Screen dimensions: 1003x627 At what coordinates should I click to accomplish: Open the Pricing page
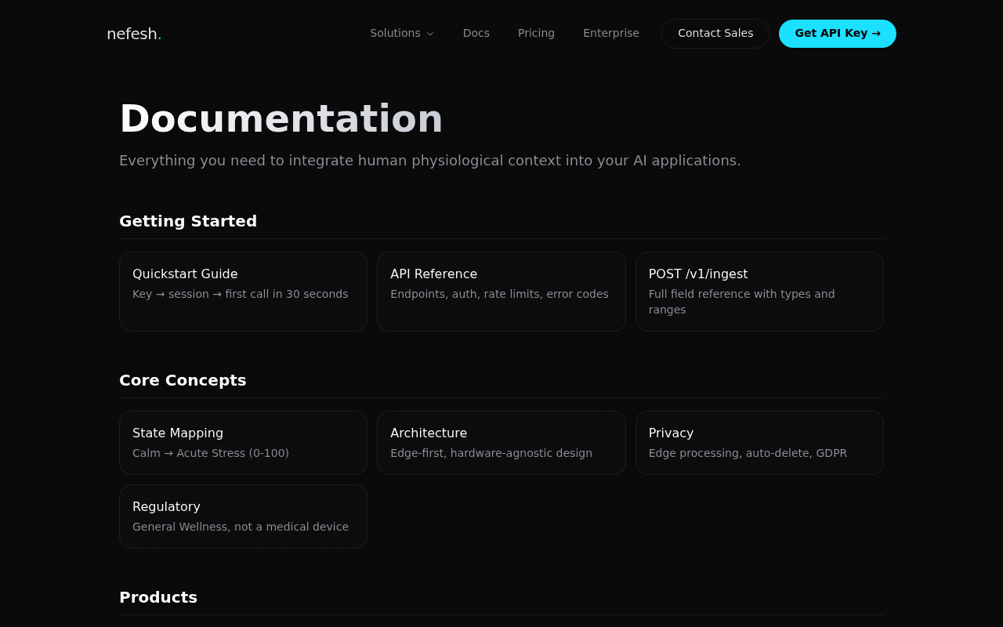tap(536, 33)
